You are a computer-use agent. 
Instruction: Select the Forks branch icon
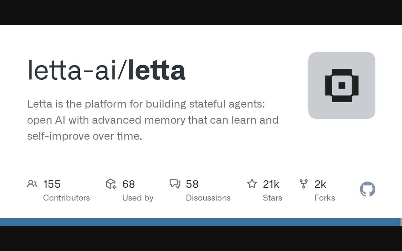pyautogui.click(x=303, y=184)
